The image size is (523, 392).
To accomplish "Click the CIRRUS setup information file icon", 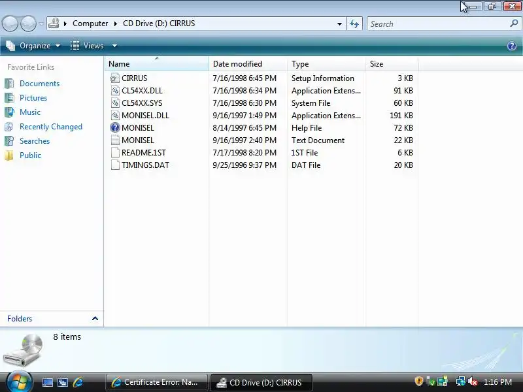I will (115, 78).
